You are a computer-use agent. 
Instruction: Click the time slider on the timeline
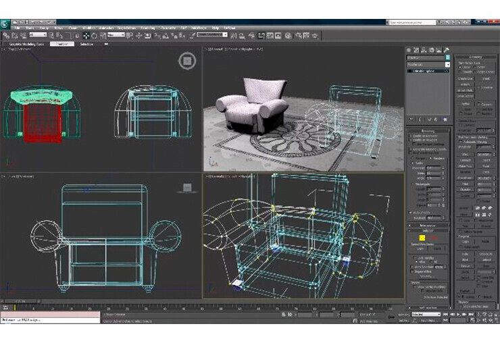(x=22, y=301)
